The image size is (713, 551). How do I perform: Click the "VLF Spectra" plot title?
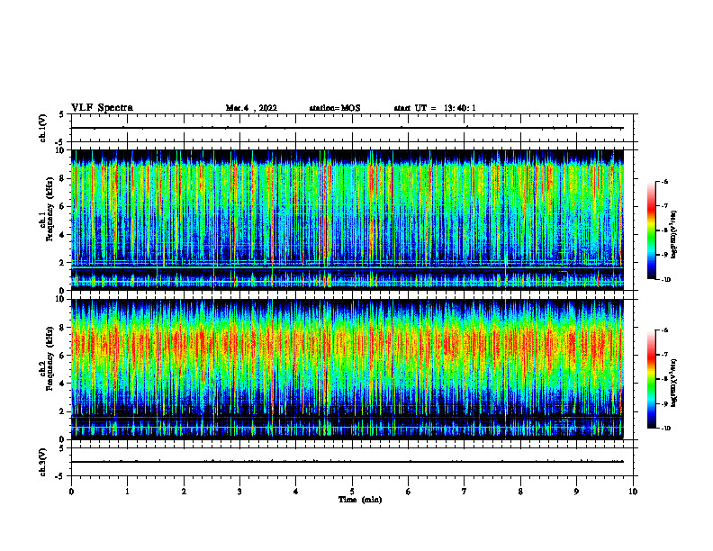coord(102,108)
